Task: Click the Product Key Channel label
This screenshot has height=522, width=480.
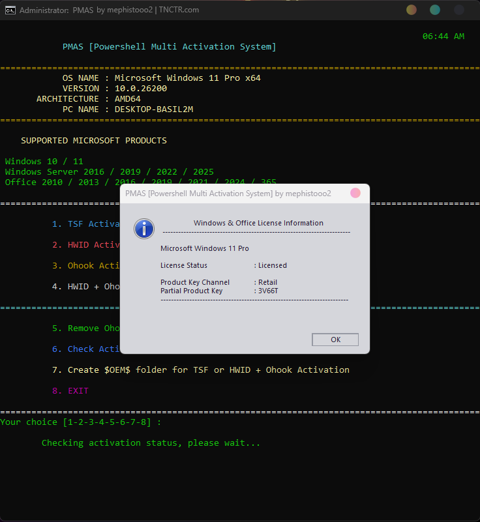Action: click(195, 282)
